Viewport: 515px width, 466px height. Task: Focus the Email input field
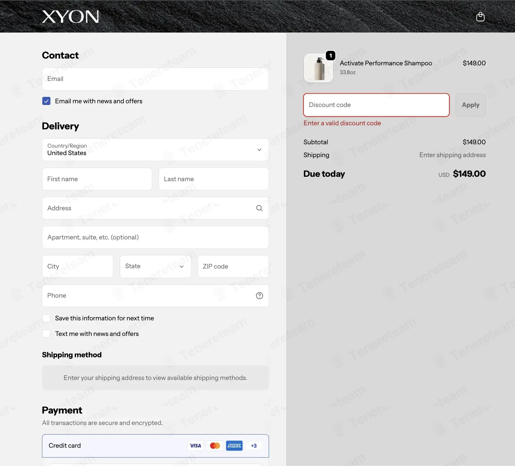point(155,79)
